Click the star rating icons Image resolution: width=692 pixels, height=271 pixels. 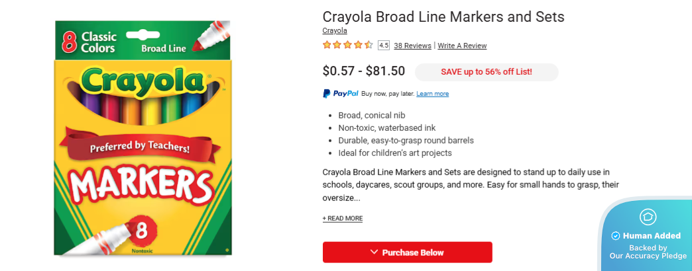tap(347, 46)
